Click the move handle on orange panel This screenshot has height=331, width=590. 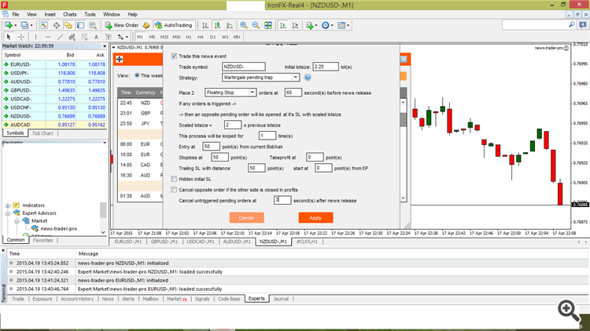(120, 60)
